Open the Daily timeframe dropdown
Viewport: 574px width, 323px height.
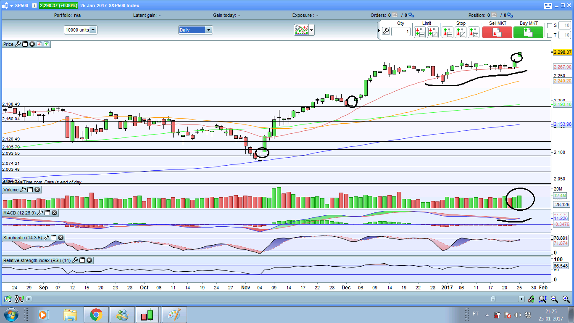[208, 30]
